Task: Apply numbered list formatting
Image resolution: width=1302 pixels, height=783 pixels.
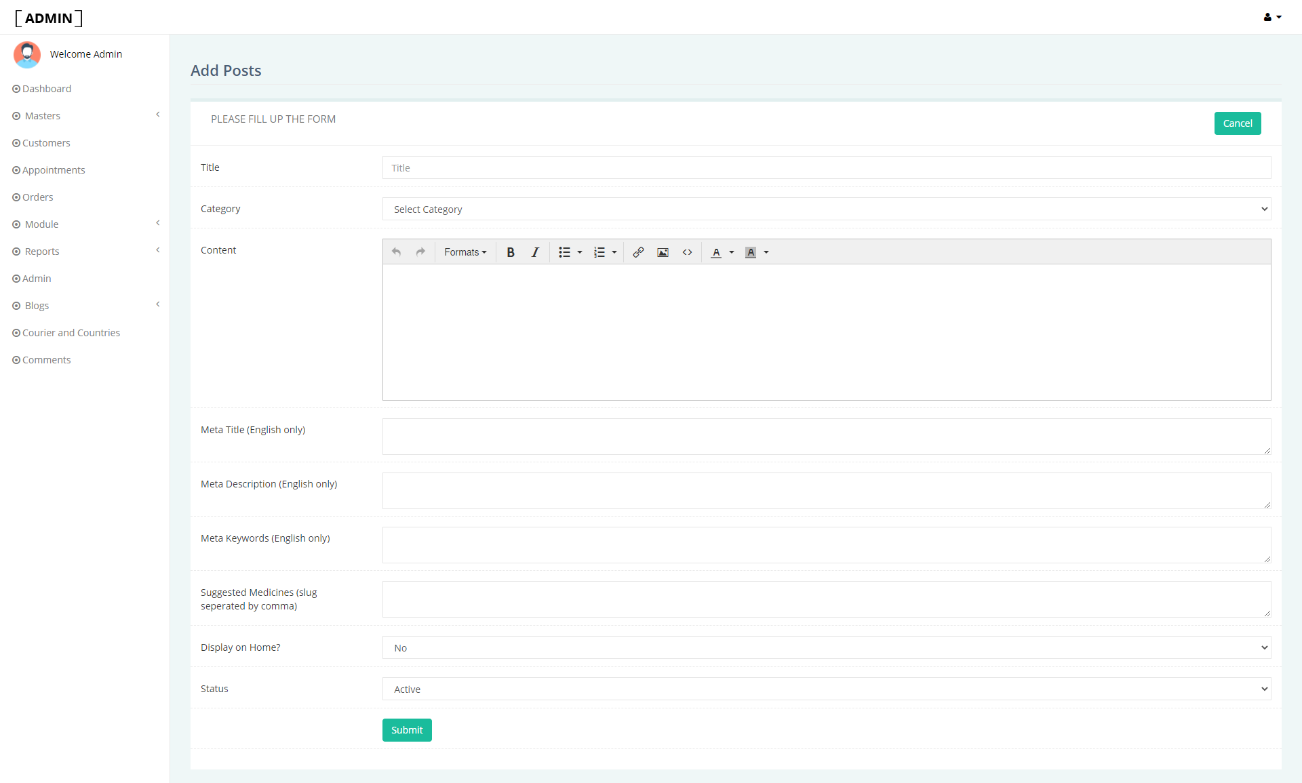Action: pyautogui.click(x=599, y=252)
